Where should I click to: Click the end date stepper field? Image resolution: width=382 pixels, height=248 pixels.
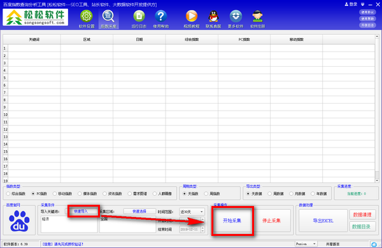click(x=192, y=230)
